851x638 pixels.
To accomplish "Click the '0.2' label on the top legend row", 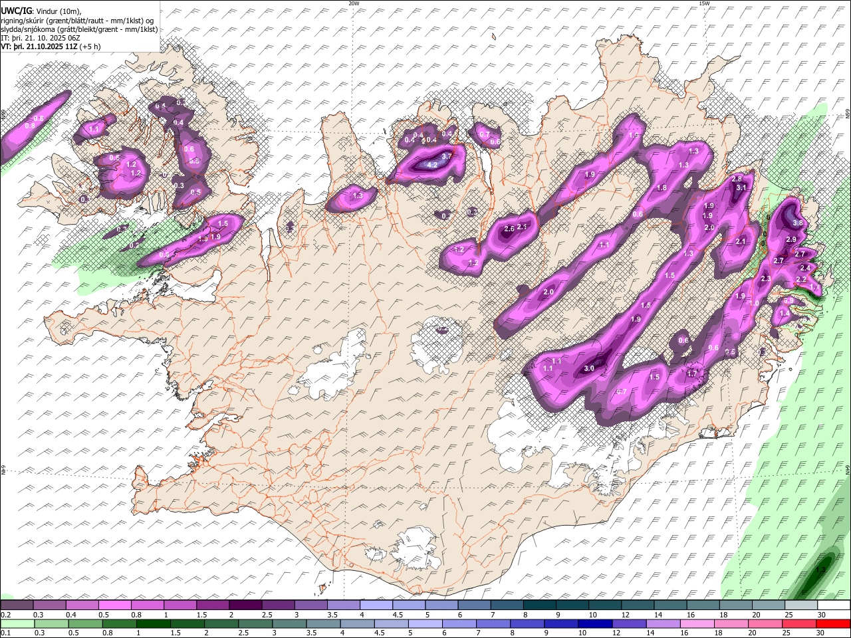I will tap(5, 615).
